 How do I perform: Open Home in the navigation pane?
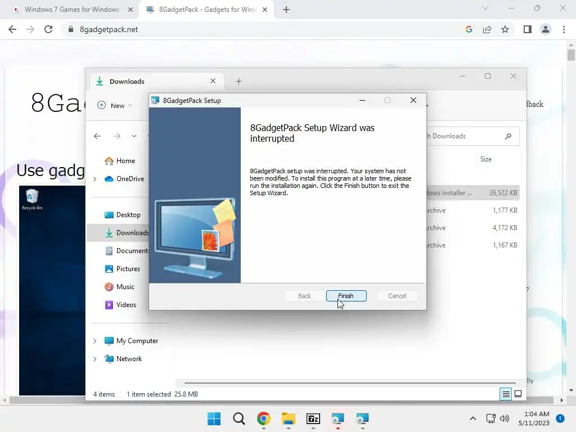pos(120,161)
